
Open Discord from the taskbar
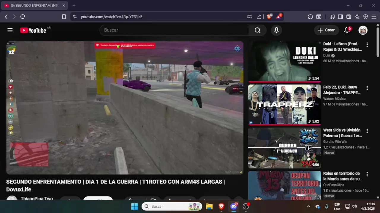234,206
